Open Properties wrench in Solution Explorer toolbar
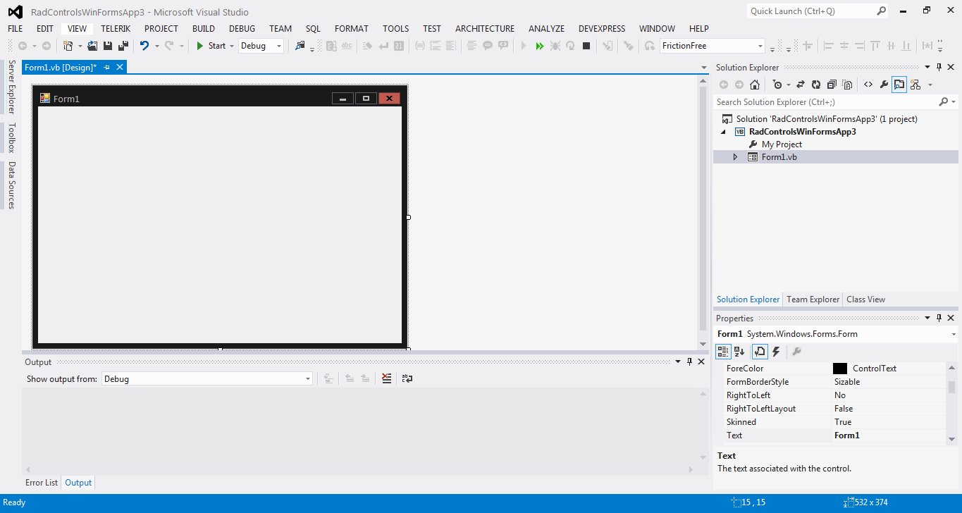The width and height of the screenshot is (962, 513). (884, 85)
